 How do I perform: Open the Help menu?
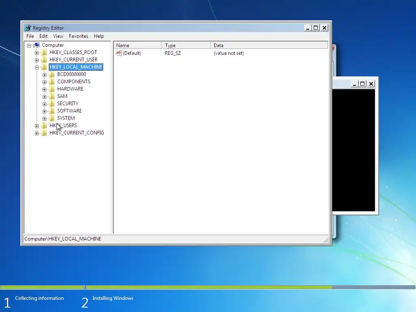coord(99,36)
